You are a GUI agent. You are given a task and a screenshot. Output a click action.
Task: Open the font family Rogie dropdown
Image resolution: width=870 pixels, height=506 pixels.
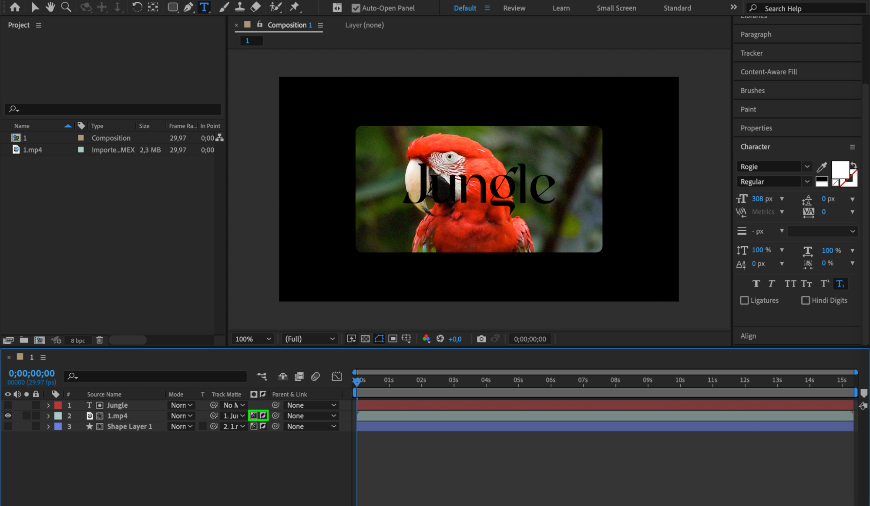point(806,167)
